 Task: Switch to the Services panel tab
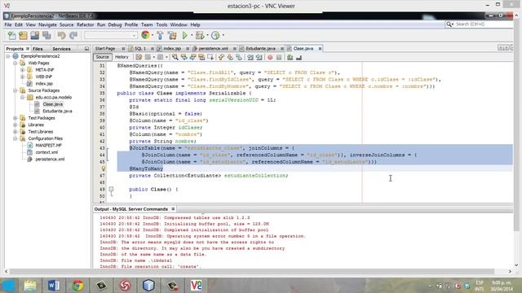click(62, 49)
